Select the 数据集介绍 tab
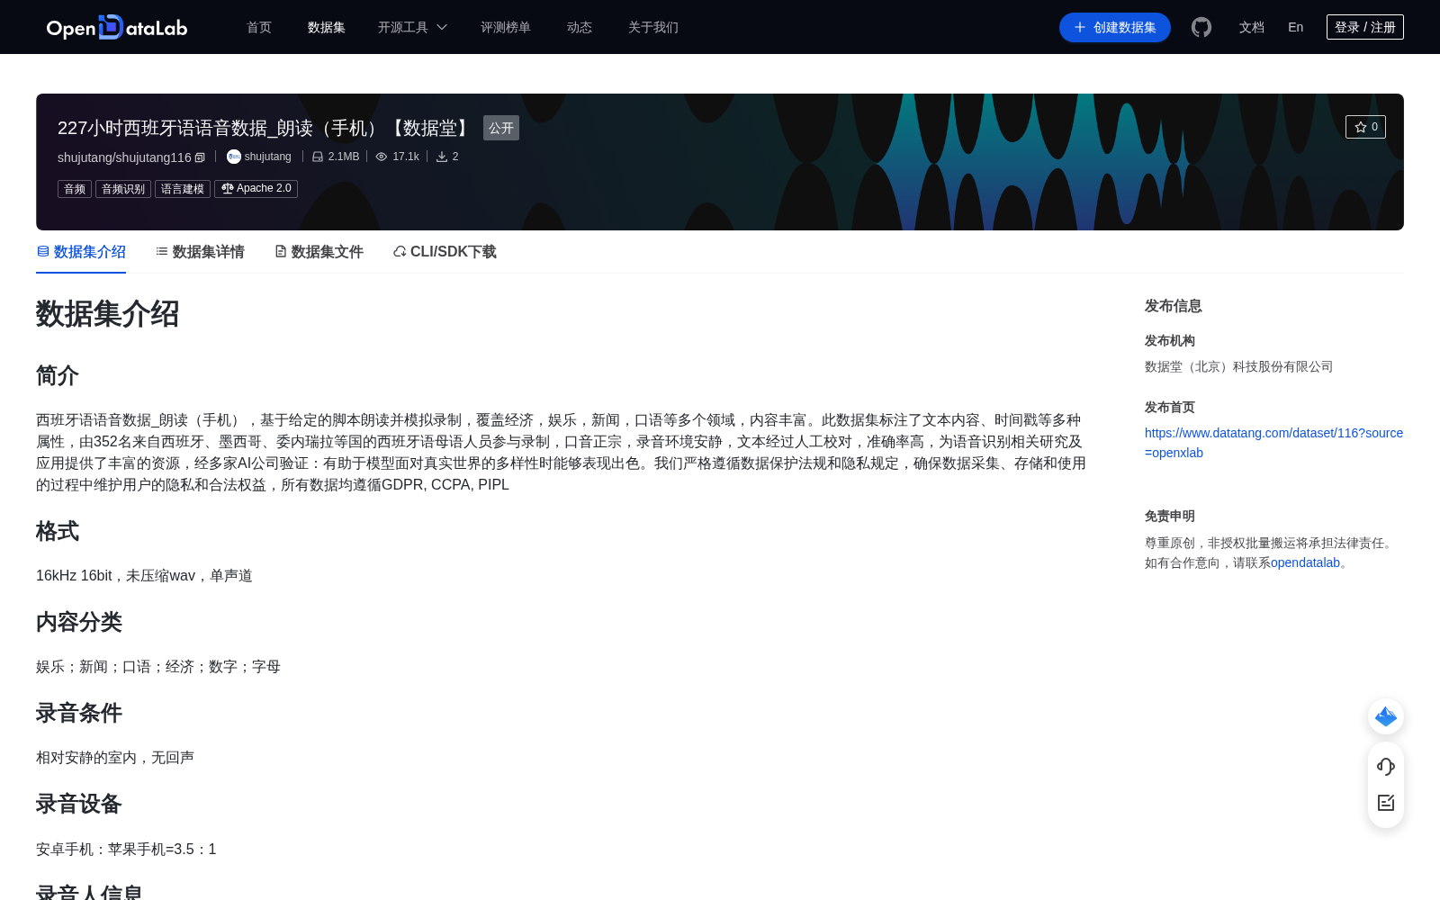The height and width of the screenshot is (900, 1440). 81,252
